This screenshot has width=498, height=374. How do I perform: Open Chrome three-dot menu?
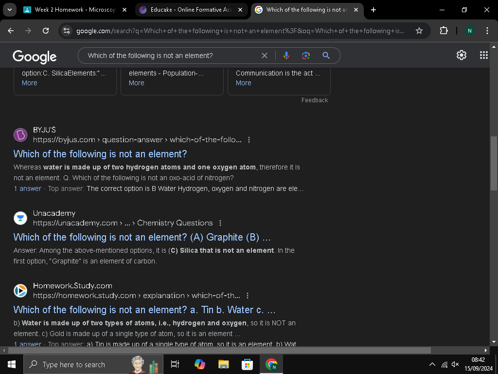487,31
